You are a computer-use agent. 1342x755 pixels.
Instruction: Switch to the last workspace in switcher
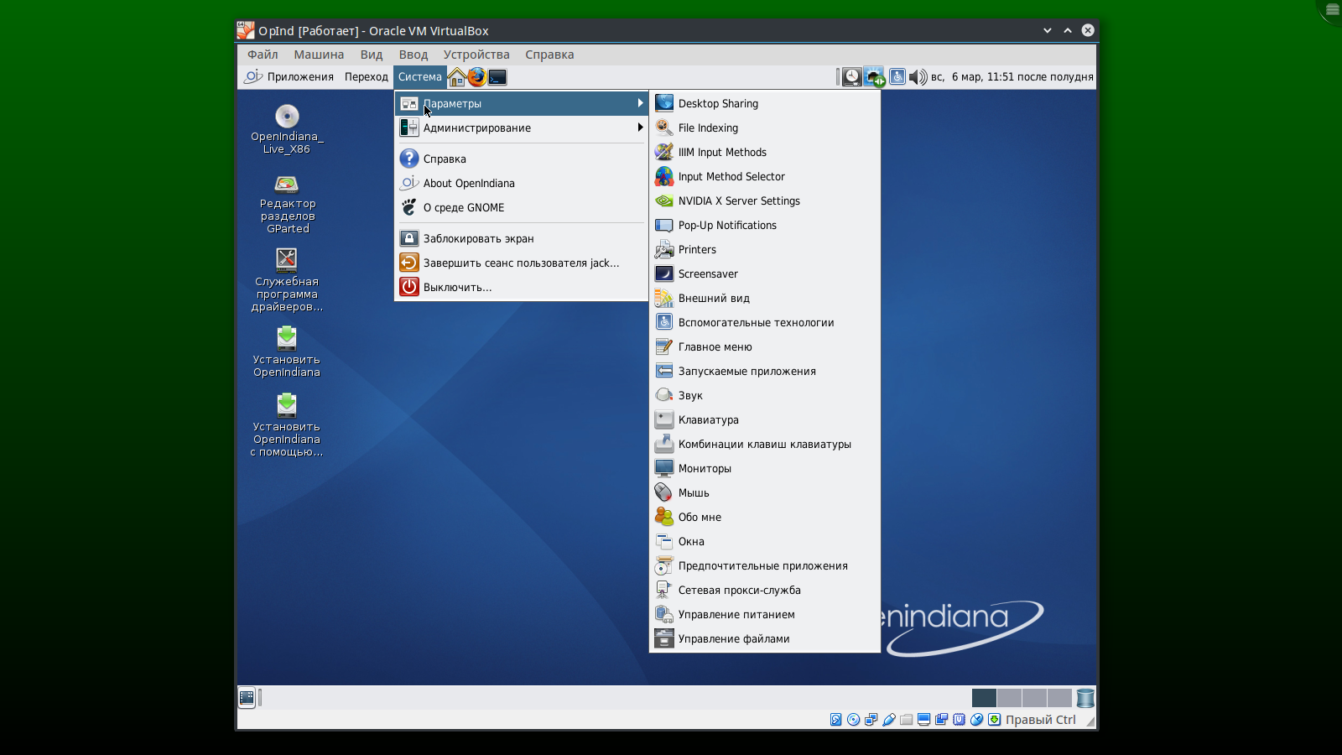[x=1059, y=698]
